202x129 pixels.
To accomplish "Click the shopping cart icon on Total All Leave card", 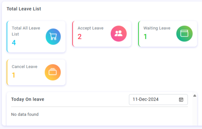I will pyautogui.click(x=53, y=37).
